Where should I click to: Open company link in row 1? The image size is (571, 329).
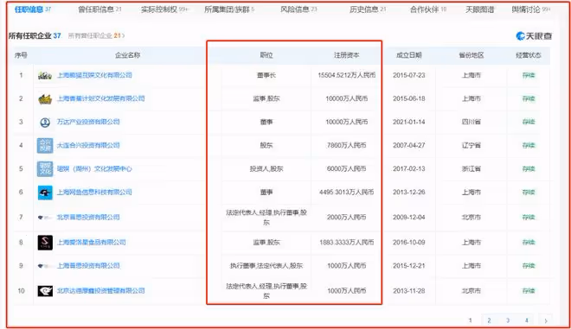94,75
